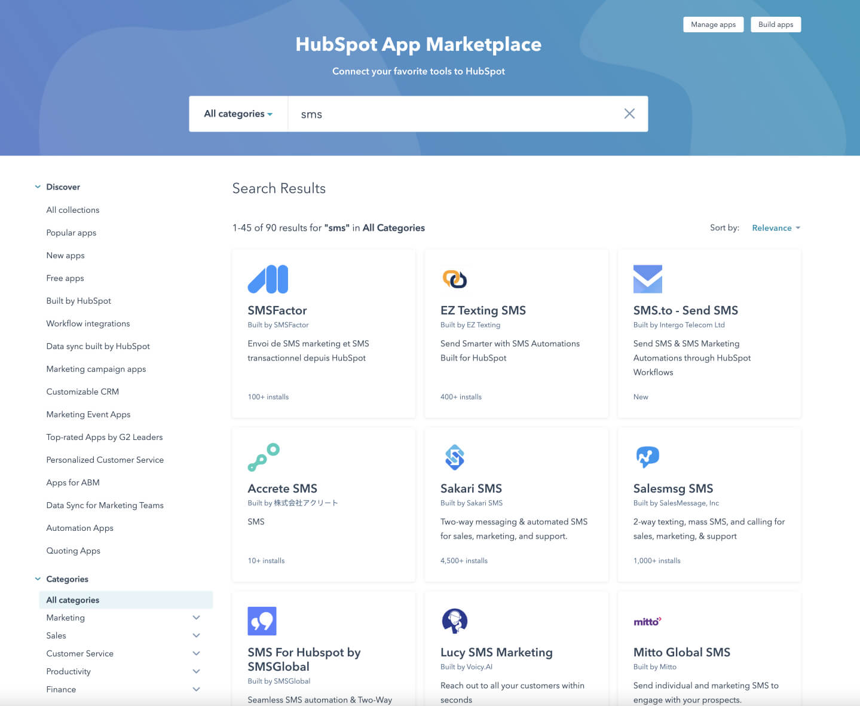Expand the Finance category chevron

pyautogui.click(x=196, y=689)
